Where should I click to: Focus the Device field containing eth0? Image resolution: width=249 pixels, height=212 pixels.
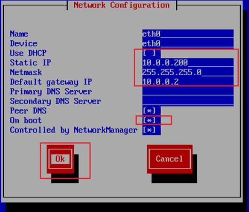188,43
